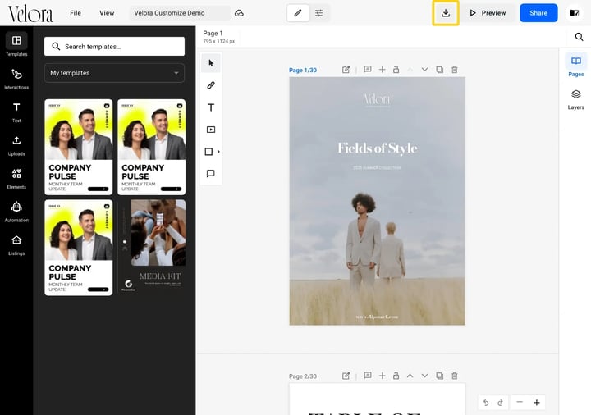The width and height of the screenshot is (591, 415).
Task: Add a page after Page 1/30
Action: coord(382,69)
